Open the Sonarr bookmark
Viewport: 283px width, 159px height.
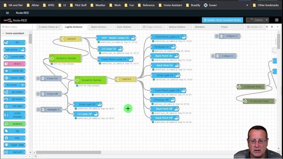point(210,5)
